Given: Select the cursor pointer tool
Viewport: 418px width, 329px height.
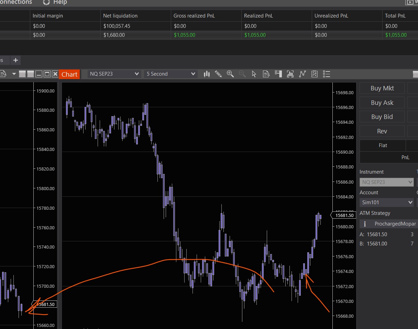Looking at the screenshot, I should (x=254, y=74).
